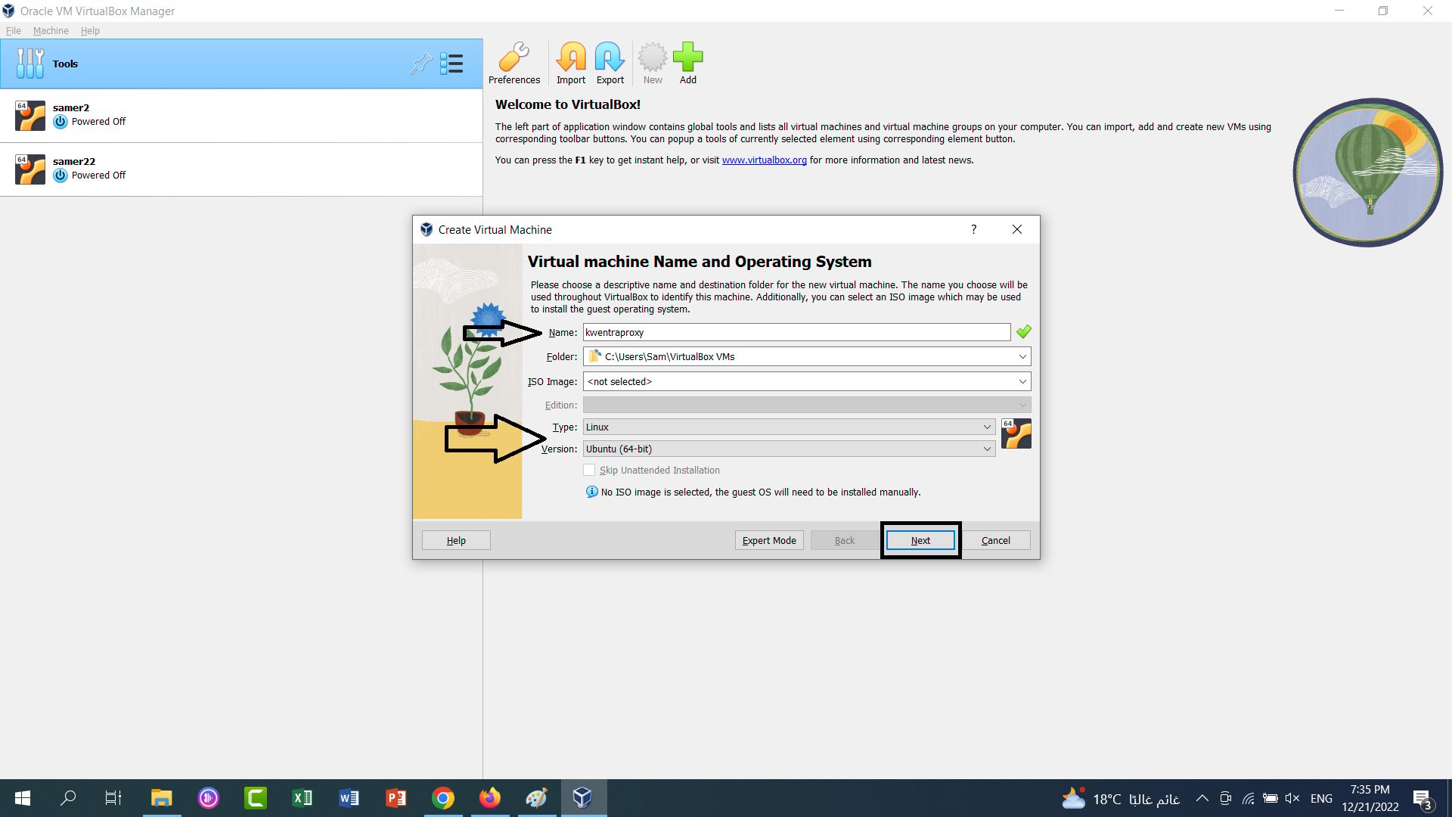This screenshot has height=817, width=1452.
Task: Click the info icon beside ISO message
Action: 592,492
